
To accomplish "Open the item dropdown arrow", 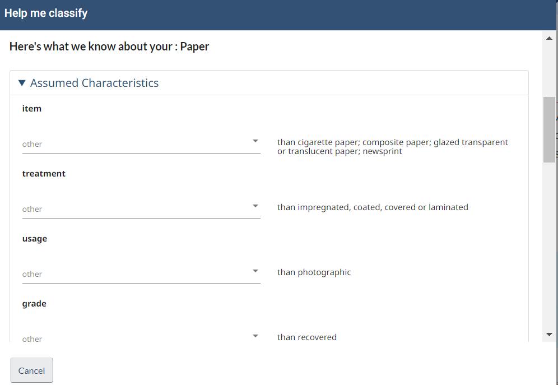I will 255,141.
